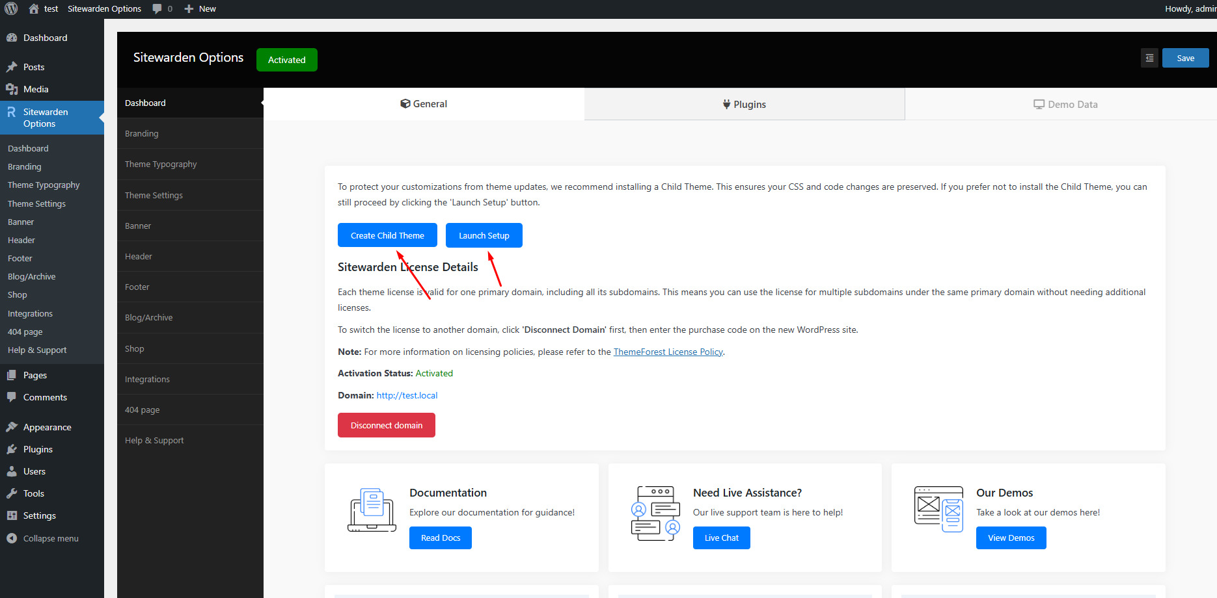Switch to the General tab
The width and height of the screenshot is (1217, 598).
point(424,104)
